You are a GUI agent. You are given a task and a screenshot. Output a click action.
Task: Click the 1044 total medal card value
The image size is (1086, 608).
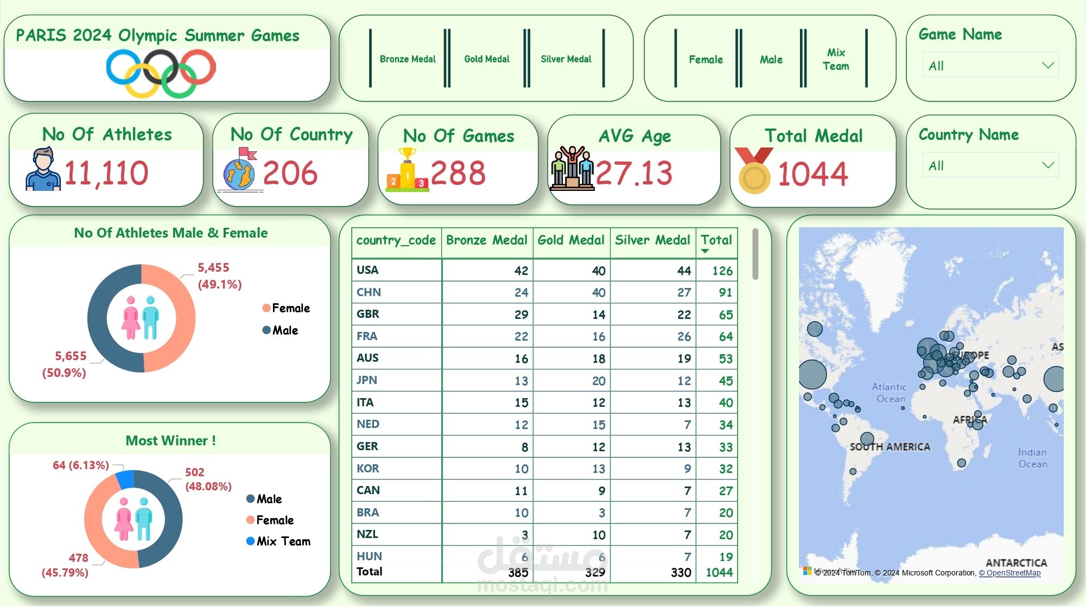click(x=813, y=175)
